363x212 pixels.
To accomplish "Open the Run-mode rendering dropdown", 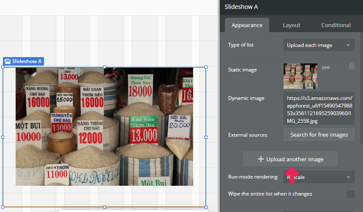I will (x=319, y=177).
